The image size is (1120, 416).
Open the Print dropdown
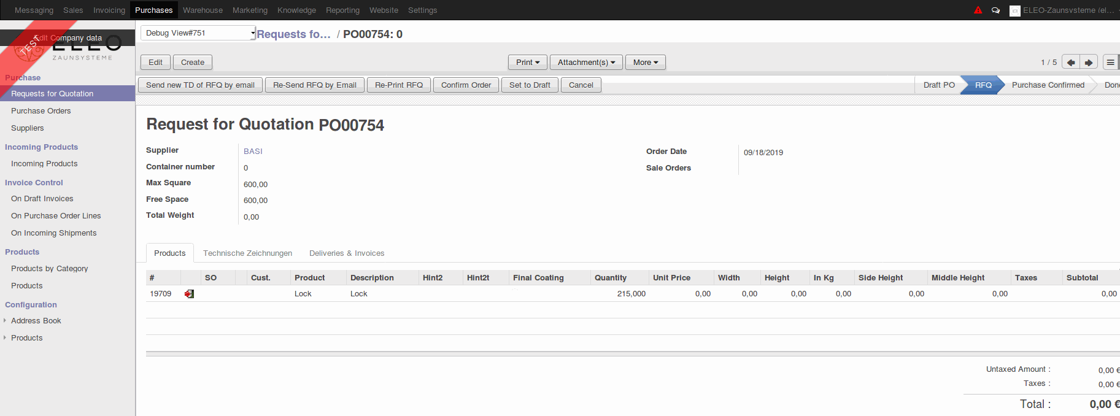click(528, 63)
